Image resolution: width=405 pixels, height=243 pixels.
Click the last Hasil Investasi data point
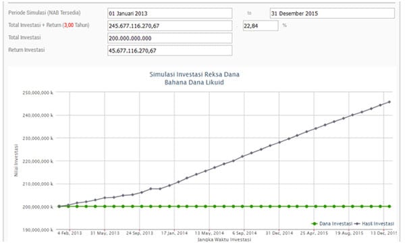click(x=389, y=102)
